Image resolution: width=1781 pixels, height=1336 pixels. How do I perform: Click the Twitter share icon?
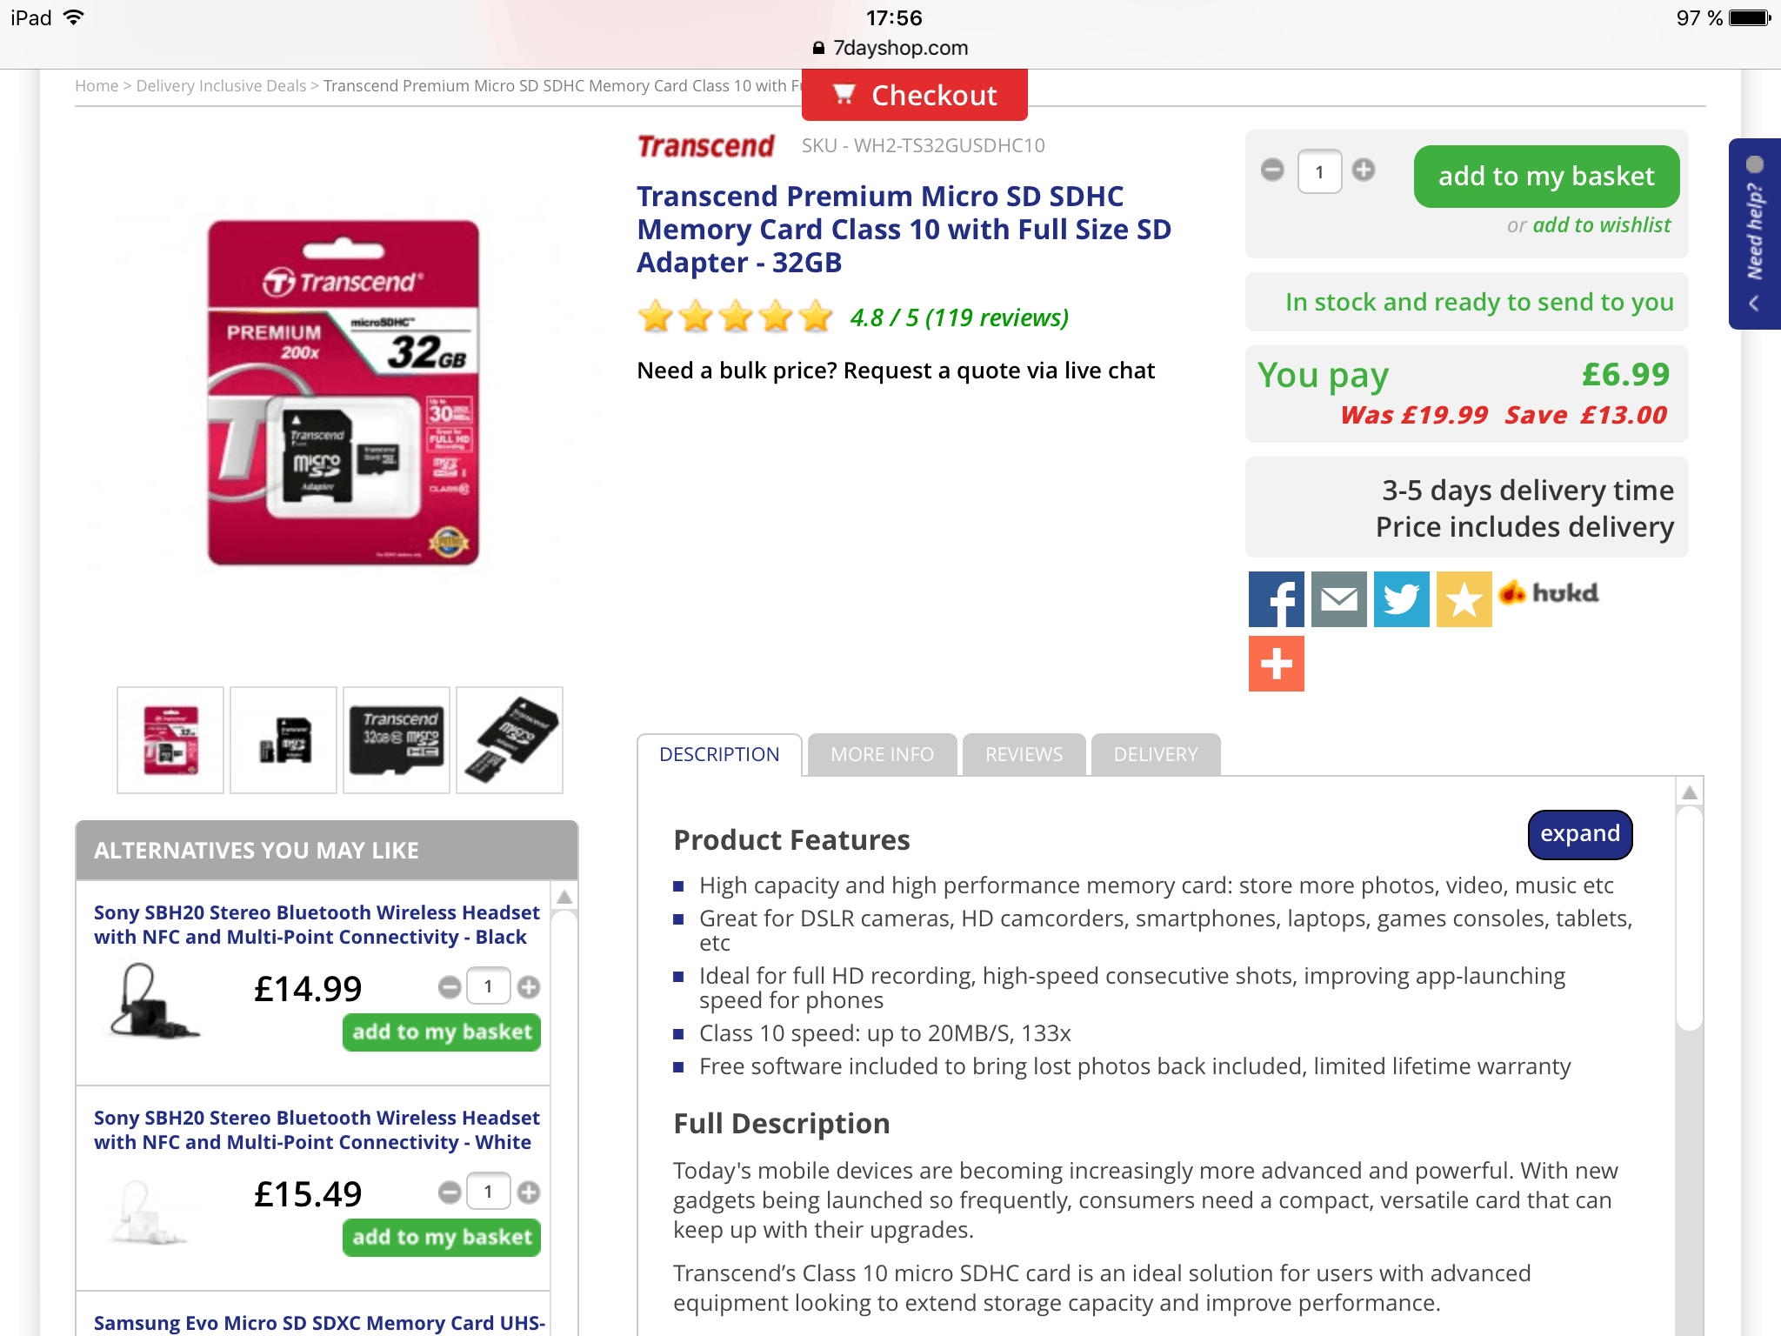1401,599
